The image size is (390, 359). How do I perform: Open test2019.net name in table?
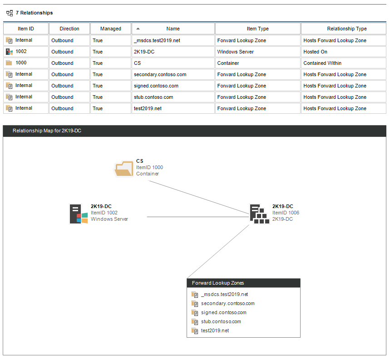(148, 108)
